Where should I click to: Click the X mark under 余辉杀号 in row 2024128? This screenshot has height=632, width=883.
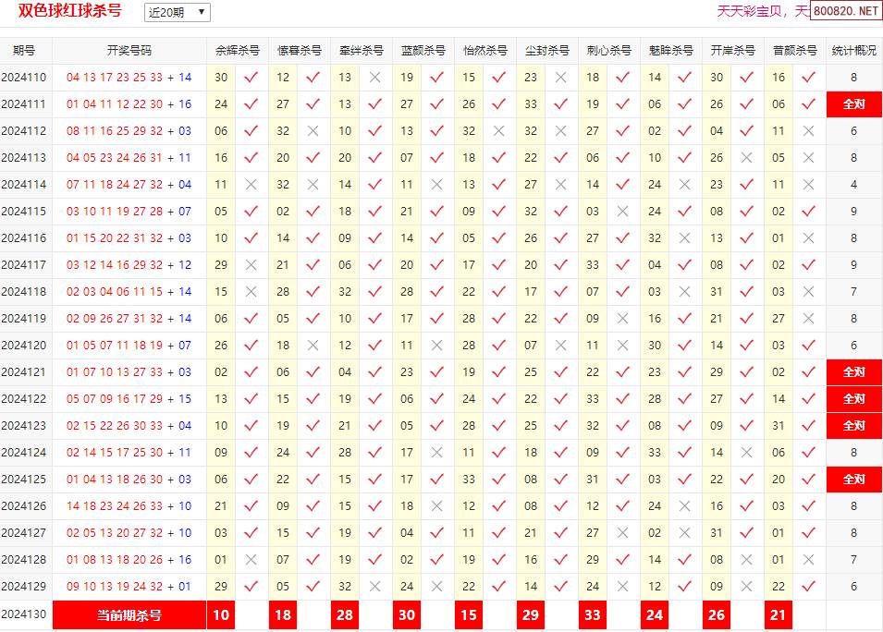coord(251,560)
